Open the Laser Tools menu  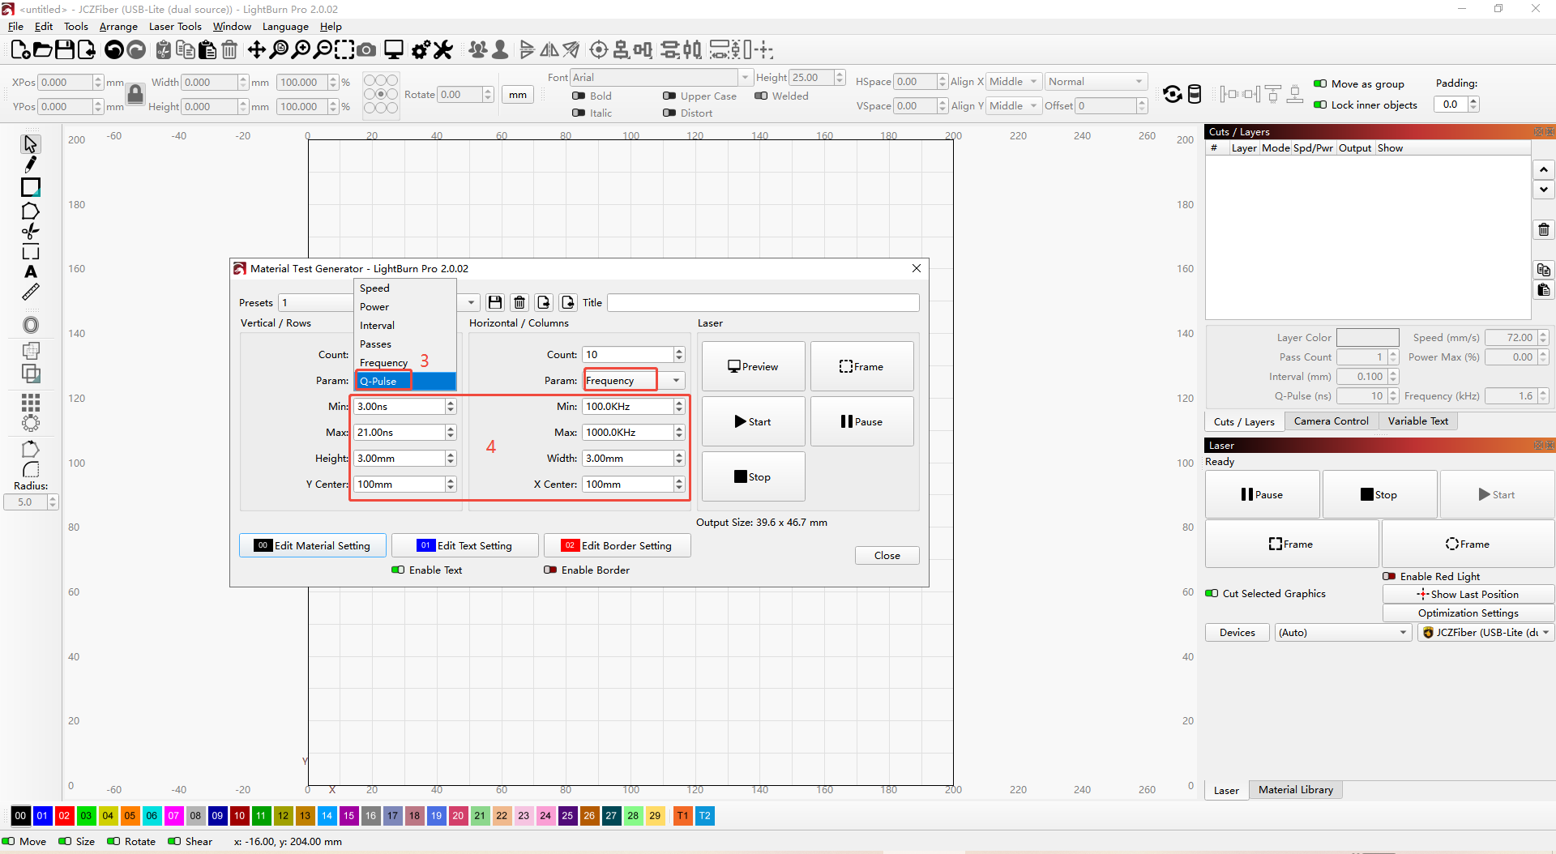tap(175, 27)
